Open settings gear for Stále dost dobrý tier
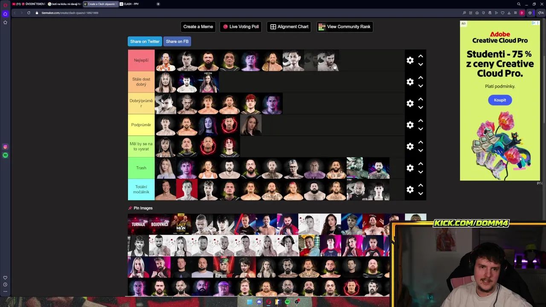The width and height of the screenshot is (546, 307). (410, 82)
